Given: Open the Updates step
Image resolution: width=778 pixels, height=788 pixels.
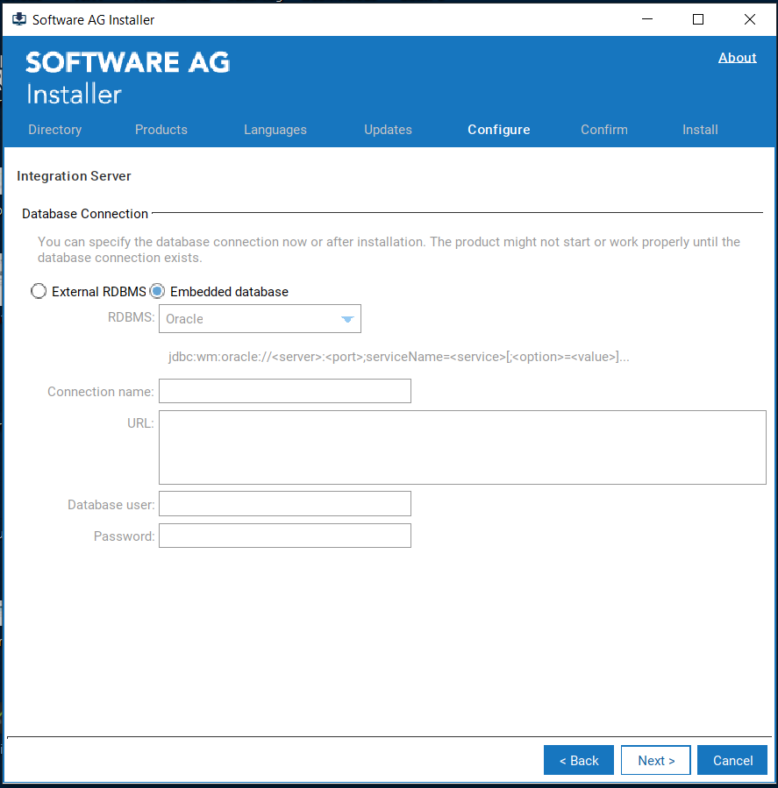Looking at the screenshot, I should coord(388,129).
